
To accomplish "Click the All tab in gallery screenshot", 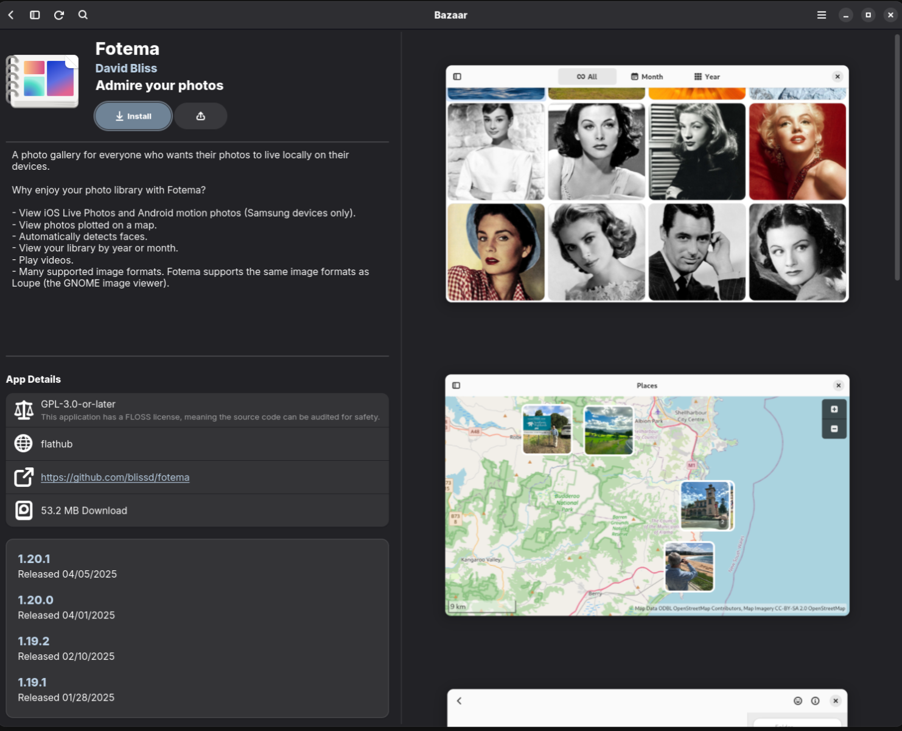I will [587, 77].
